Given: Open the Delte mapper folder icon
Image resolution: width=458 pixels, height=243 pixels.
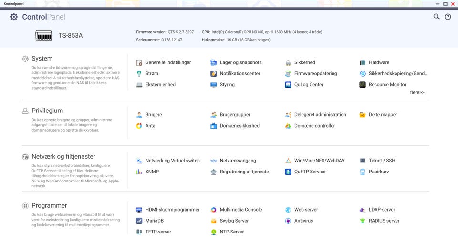Looking at the screenshot, I should (x=363, y=115).
